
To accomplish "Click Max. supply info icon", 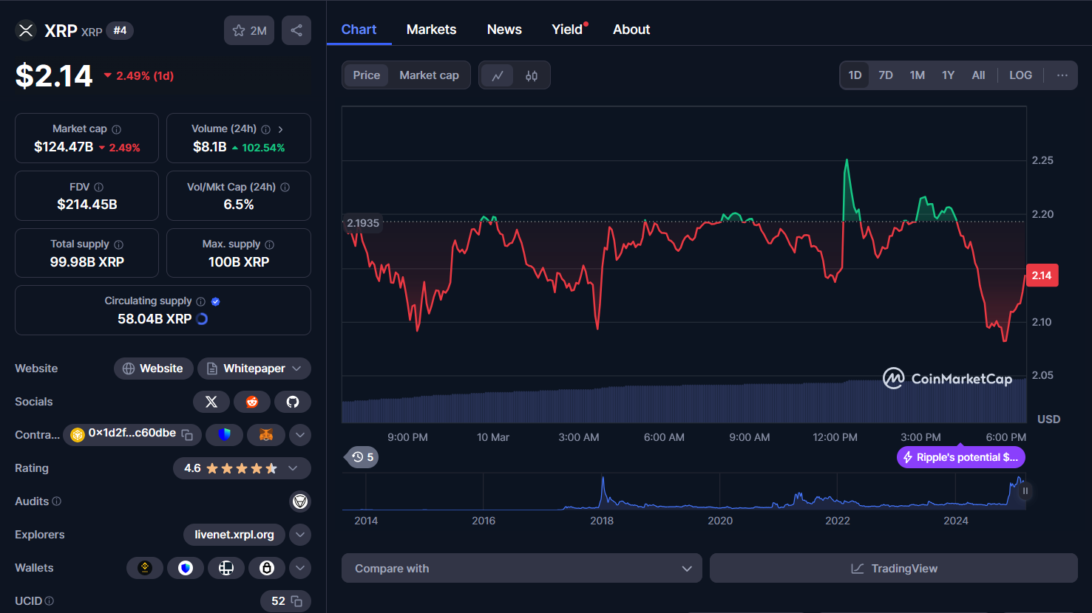I will pos(269,244).
